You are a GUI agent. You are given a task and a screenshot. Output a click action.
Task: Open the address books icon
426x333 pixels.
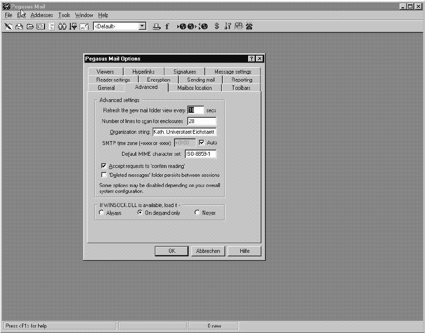click(41, 26)
